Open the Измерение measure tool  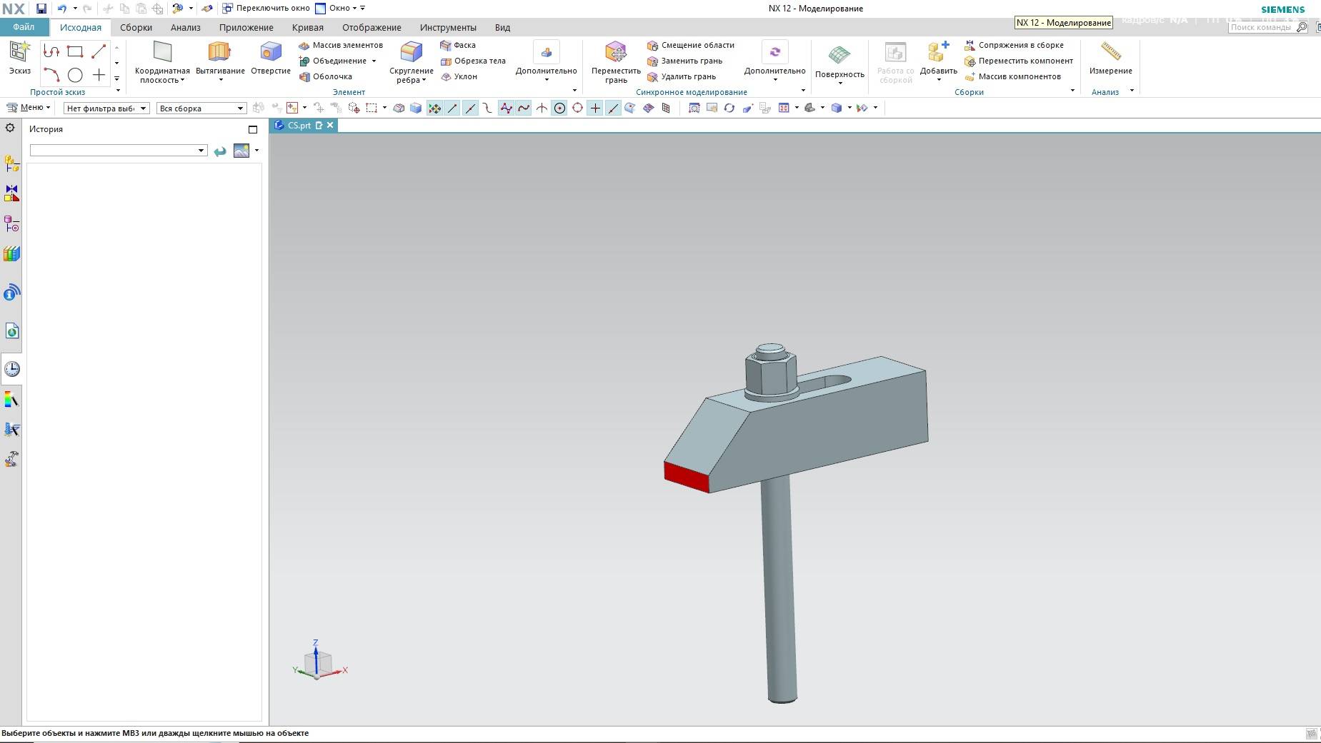point(1110,58)
